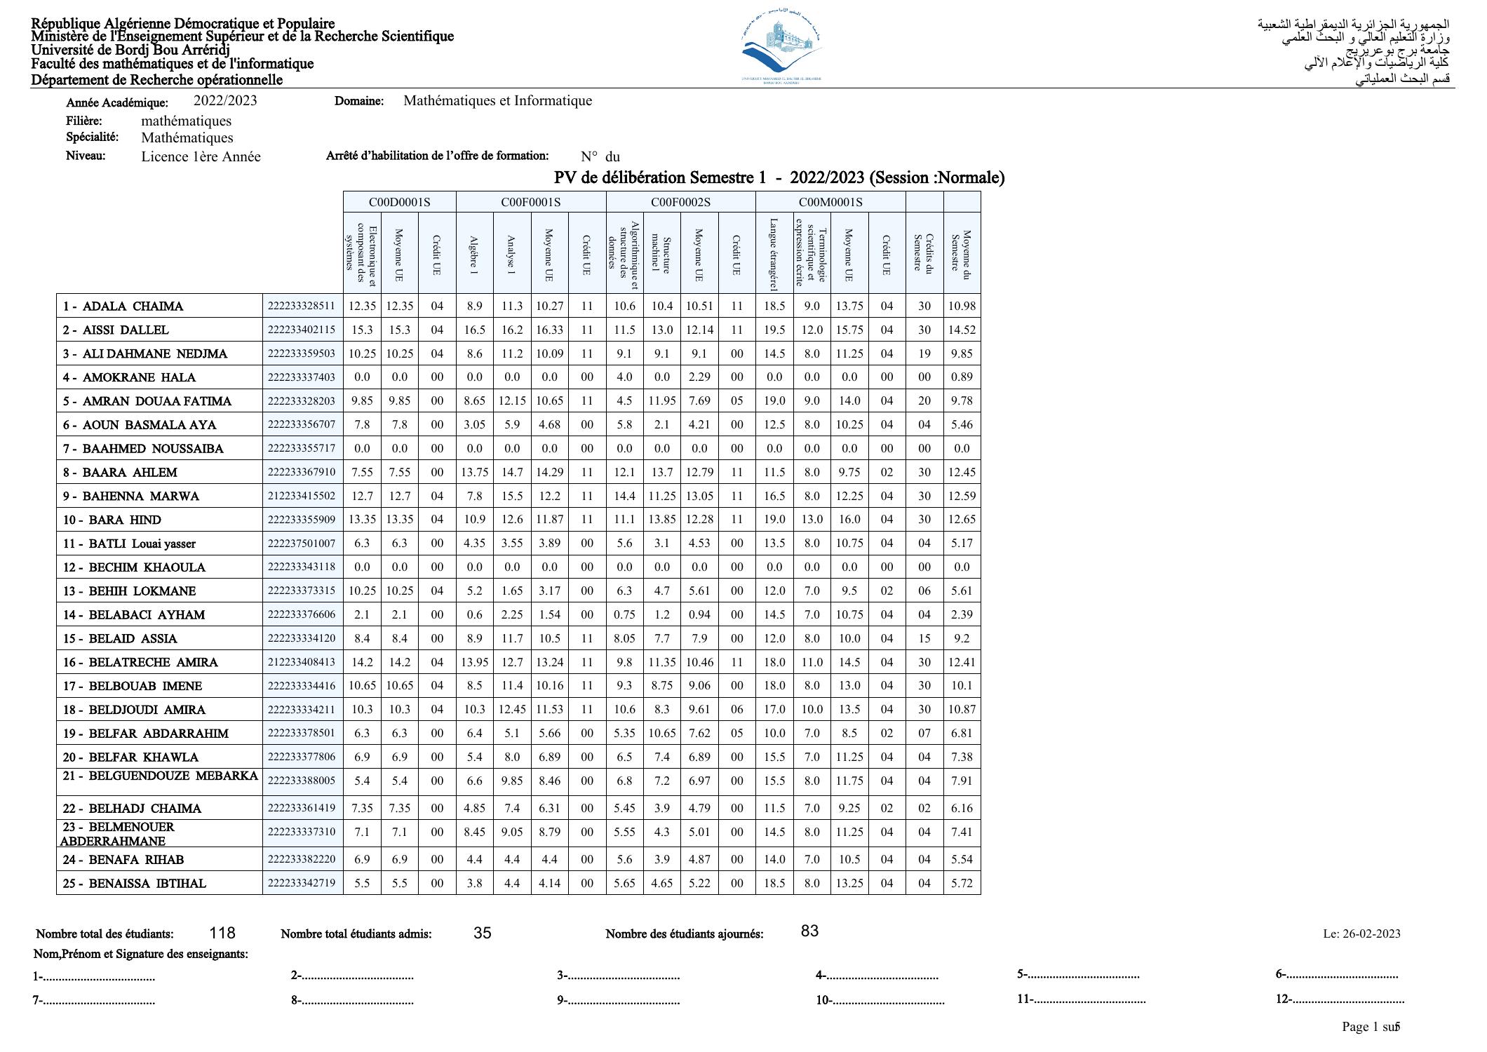
Task: Click the student name BENAISSA IBTIHAL
Action: coord(147,884)
